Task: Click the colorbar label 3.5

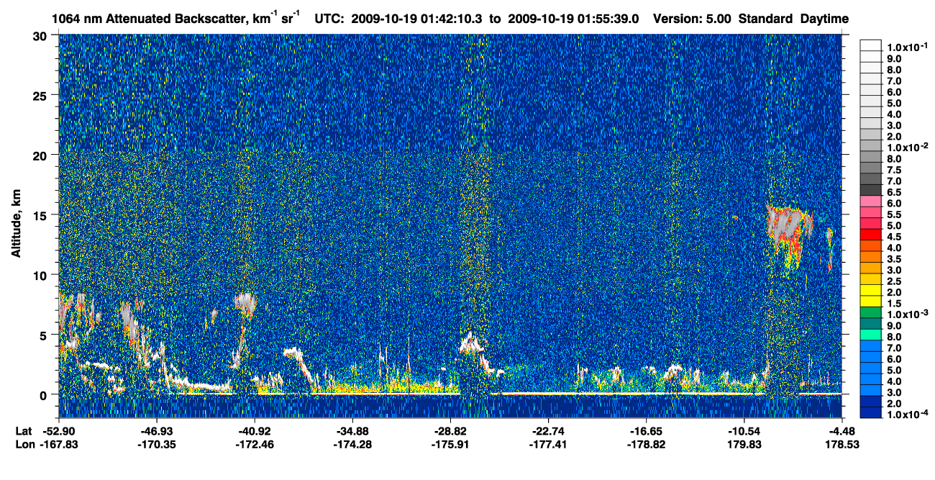Action: tap(894, 259)
